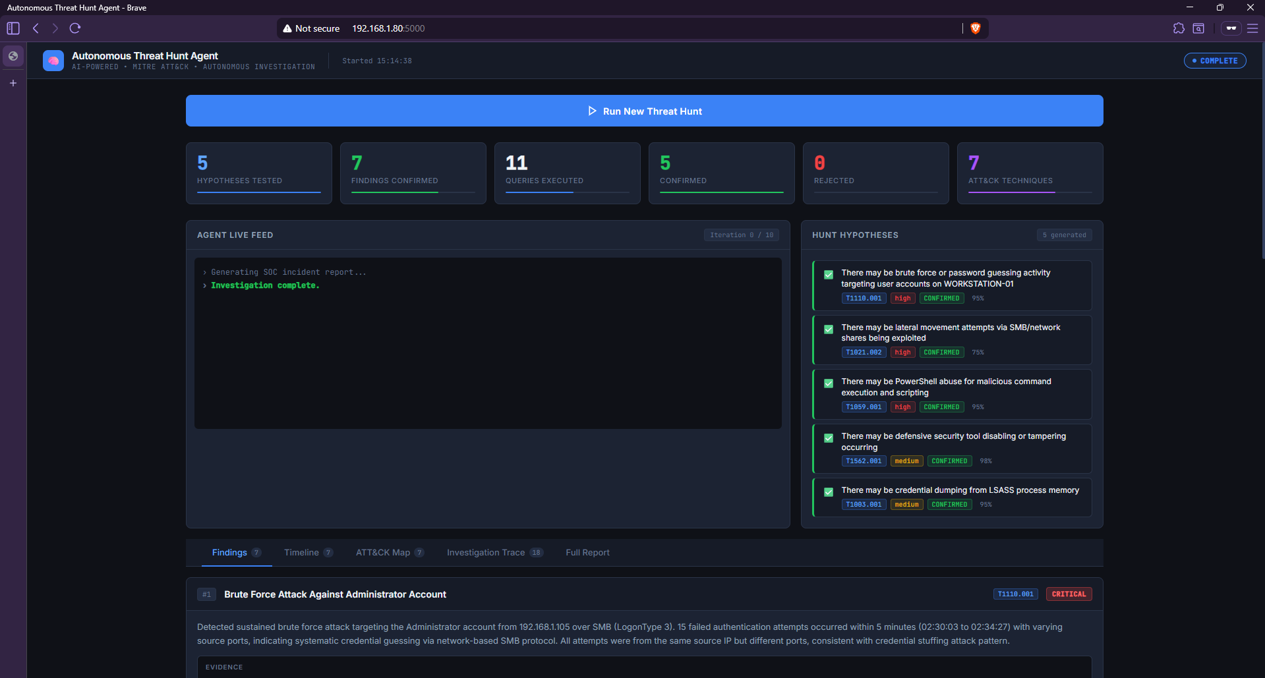Click the T1562.001 technique tag
Image resolution: width=1265 pixels, height=678 pixels.
[x=864, y=461]
